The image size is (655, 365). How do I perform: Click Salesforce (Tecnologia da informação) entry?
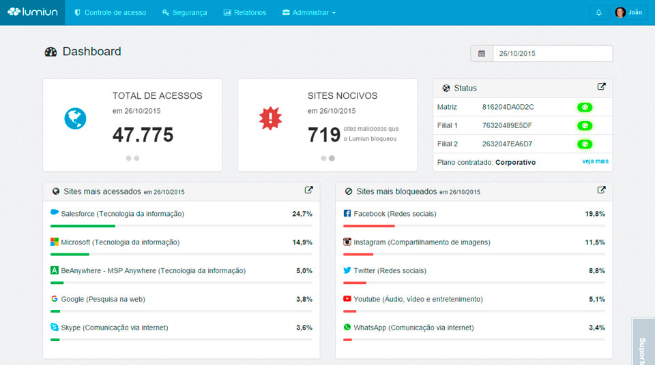122,214
